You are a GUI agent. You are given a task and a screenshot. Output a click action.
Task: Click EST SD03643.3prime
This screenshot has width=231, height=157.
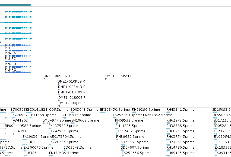coord(78,148)
